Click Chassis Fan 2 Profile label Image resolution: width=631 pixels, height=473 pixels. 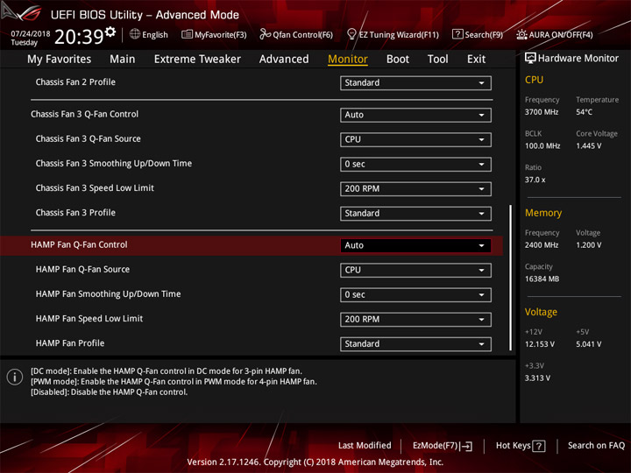click(75, 82)
